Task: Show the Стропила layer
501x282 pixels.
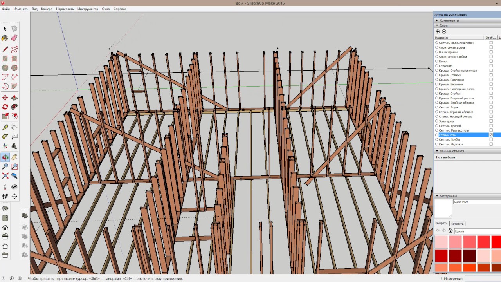Action: [x=491, y=66]
